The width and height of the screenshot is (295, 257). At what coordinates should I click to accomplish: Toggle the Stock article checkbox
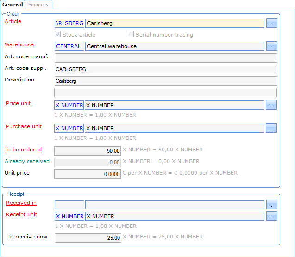58,34
